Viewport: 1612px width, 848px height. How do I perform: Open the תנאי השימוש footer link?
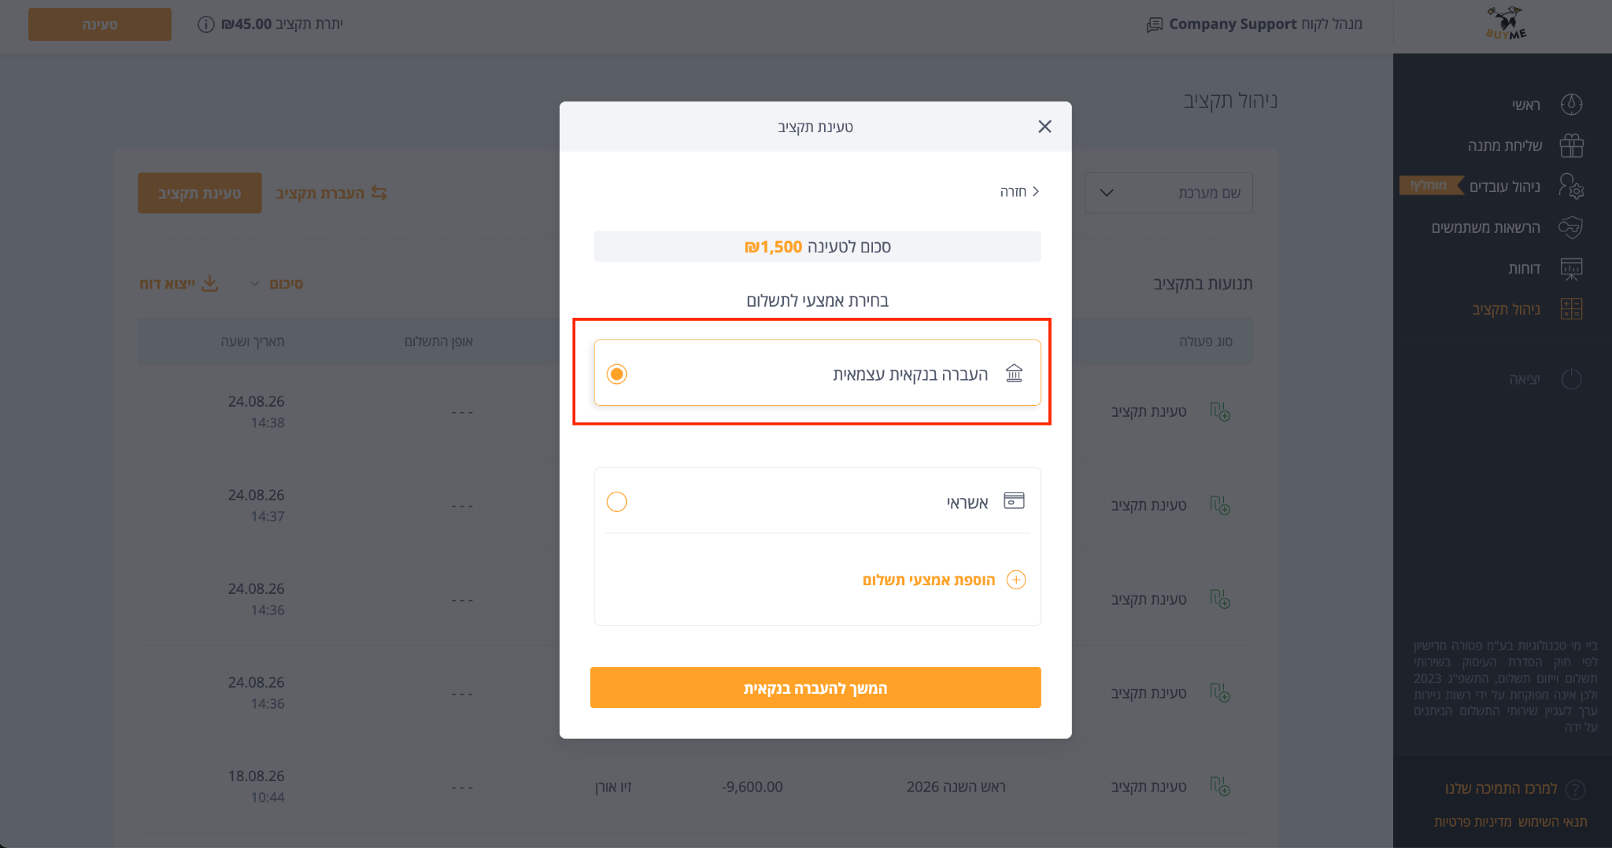point(1553,821)
